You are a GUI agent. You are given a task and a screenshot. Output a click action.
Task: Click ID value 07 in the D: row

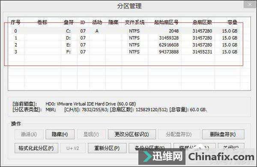83,38
